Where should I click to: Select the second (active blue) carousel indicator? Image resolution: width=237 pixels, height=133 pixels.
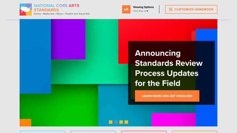pyautogui.click(x=116, y=122)
